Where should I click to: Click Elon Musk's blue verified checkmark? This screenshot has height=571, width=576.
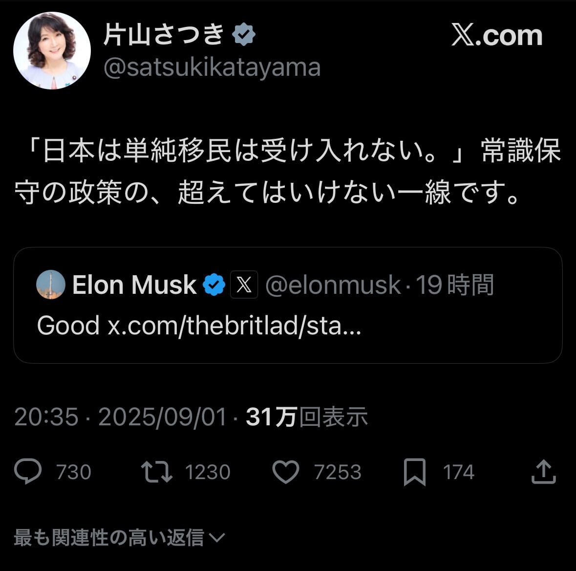click(213, 285)
